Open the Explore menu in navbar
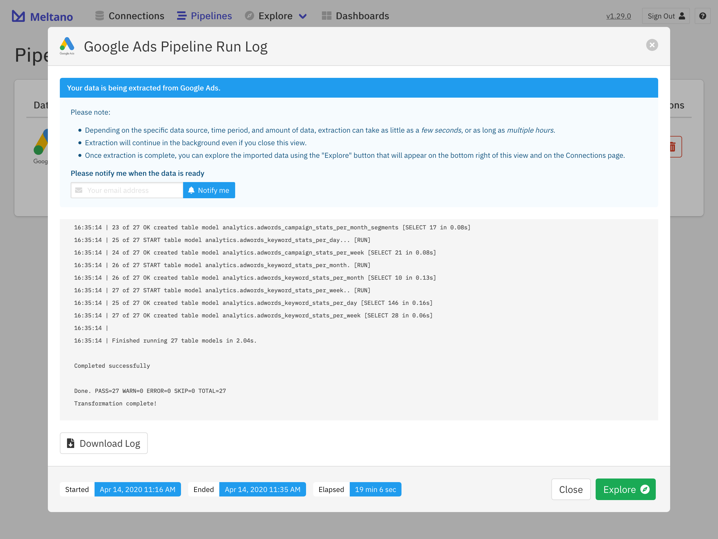Image resolution: width=718 pixels, height=539 pixels. pyautogui.click(x=275, y=16)
